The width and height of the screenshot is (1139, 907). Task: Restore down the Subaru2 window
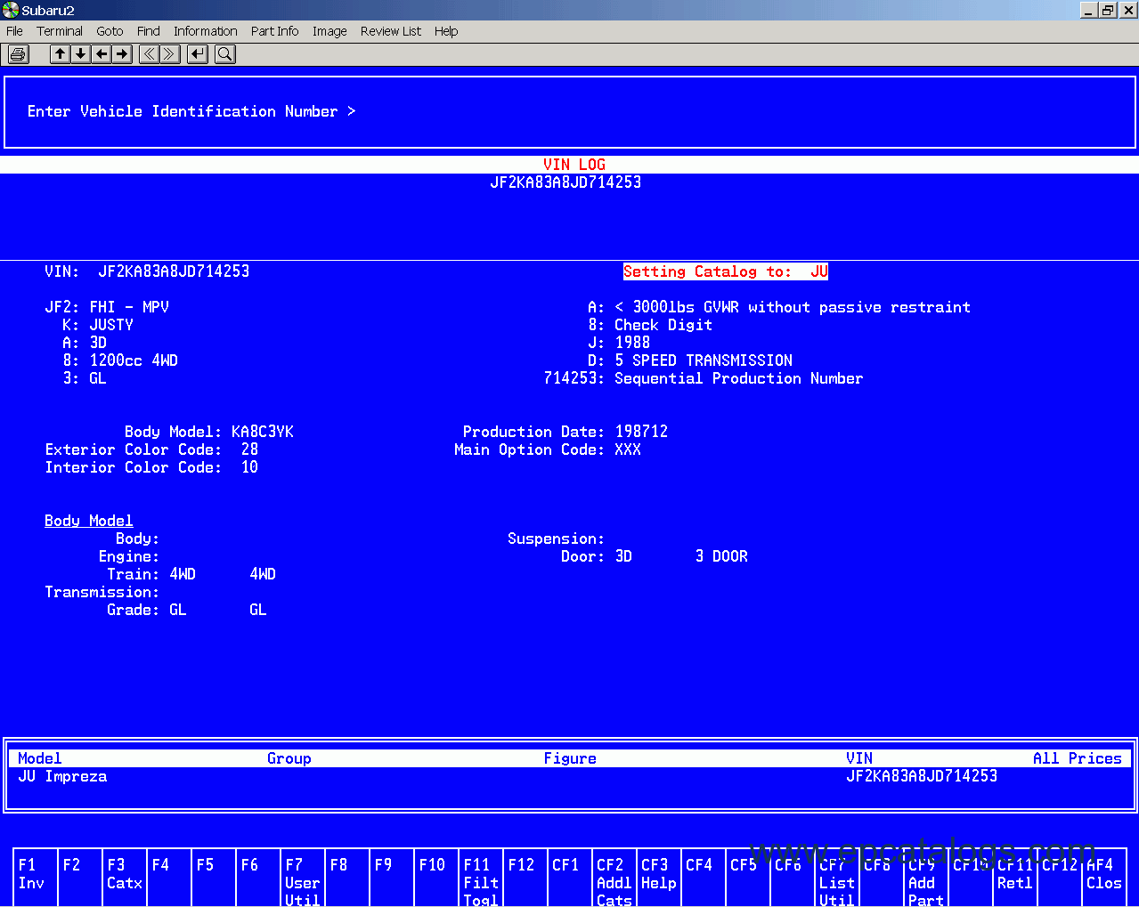(x=1108, y=11)
